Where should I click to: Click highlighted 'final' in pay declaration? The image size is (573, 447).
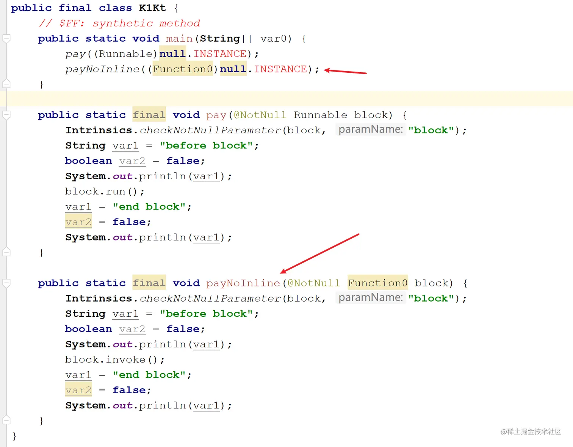click(x=149, y=114)
